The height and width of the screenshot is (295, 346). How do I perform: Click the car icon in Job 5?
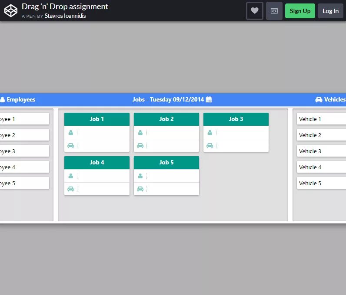[x=140, y=189]
